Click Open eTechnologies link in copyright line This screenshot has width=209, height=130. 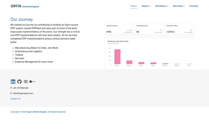click(37, 112)
